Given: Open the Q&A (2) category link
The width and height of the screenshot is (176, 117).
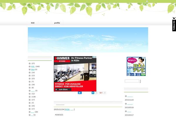Looking at the screenshot, I should tap(33, 70).
